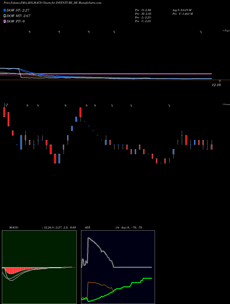This screenshot has width=230, height=304.
Task: Click the '<Tops' marker label
Action: click(x=226, y=31)
